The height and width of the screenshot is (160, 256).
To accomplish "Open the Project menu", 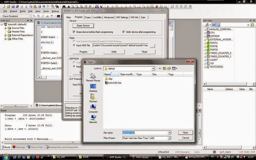I will [13, 11].
